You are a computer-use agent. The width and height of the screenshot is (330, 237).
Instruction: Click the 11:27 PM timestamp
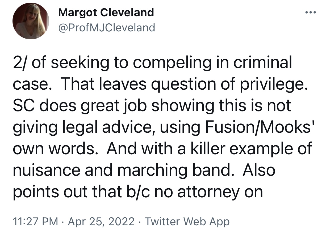[x=36, y=221]
